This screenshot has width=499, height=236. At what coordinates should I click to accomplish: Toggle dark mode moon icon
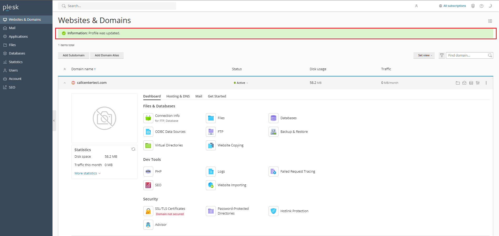click(x=490, y=6)
